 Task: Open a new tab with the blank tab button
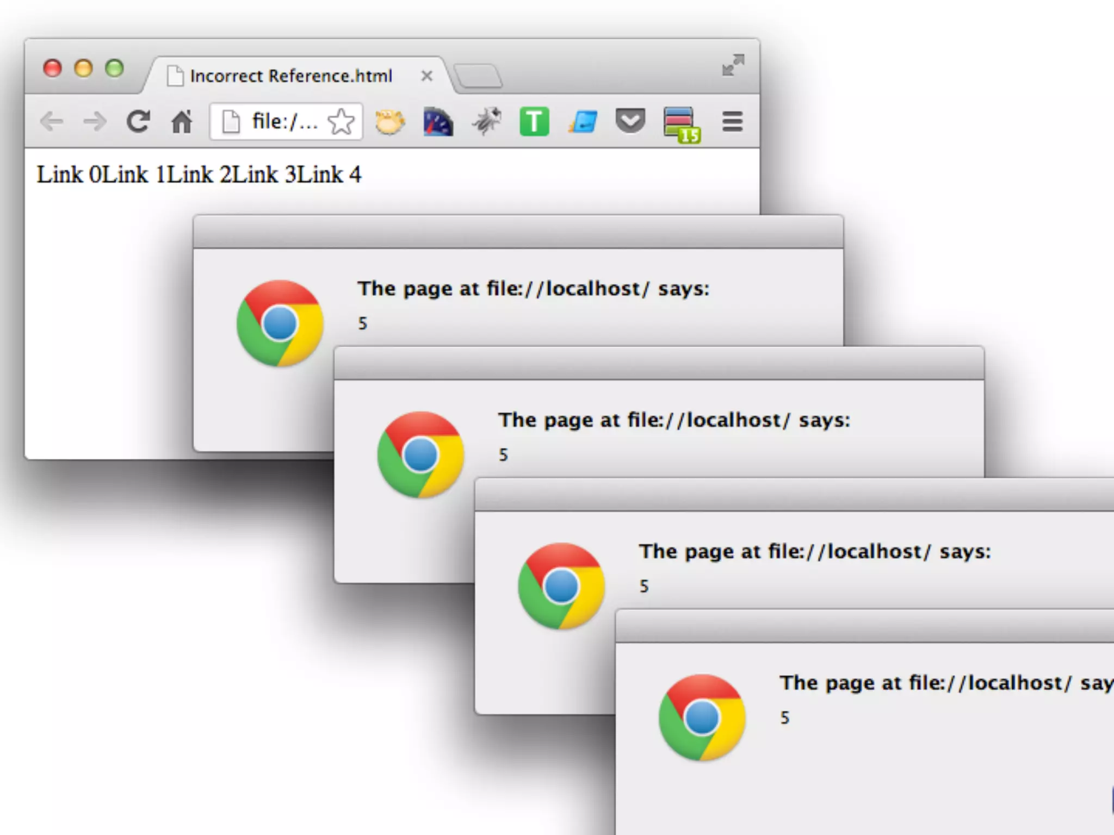click(478, 76)
